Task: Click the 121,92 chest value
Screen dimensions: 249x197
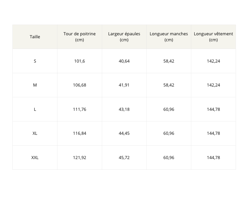Action: (x=79, y=158)
